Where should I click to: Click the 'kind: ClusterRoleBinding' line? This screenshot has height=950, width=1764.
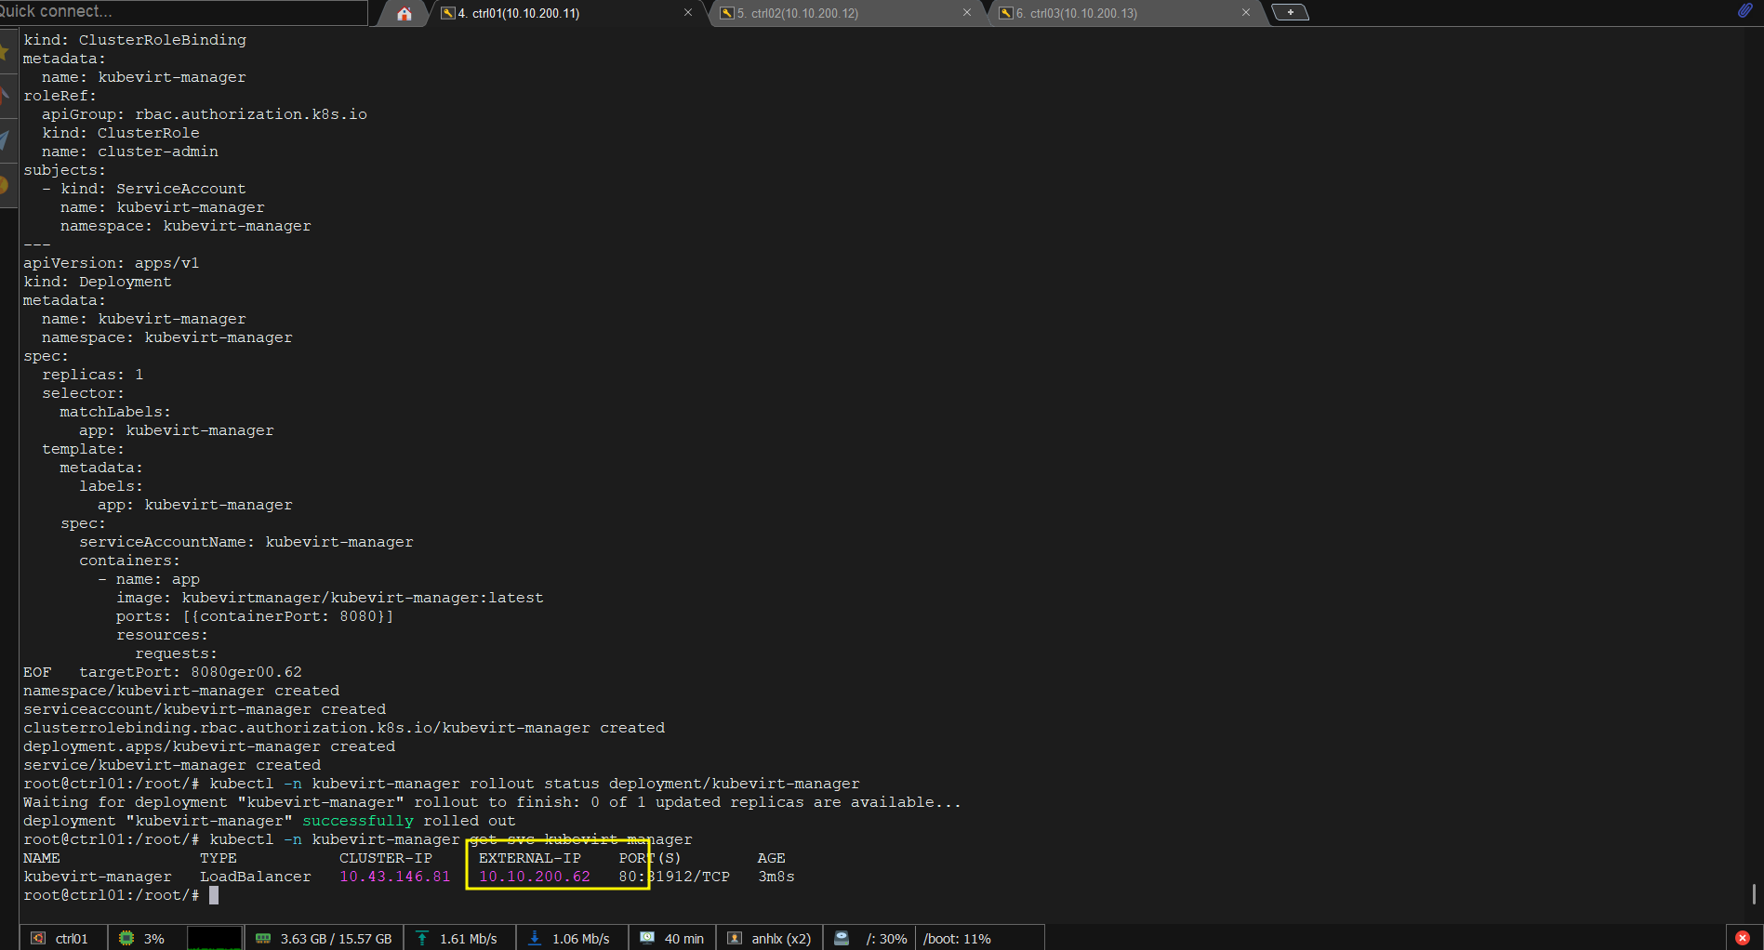tap(135, 40)
